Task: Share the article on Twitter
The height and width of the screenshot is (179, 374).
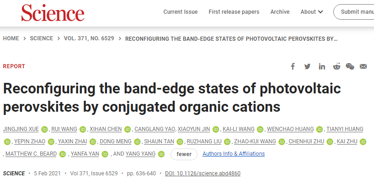Action: point(307,66)
